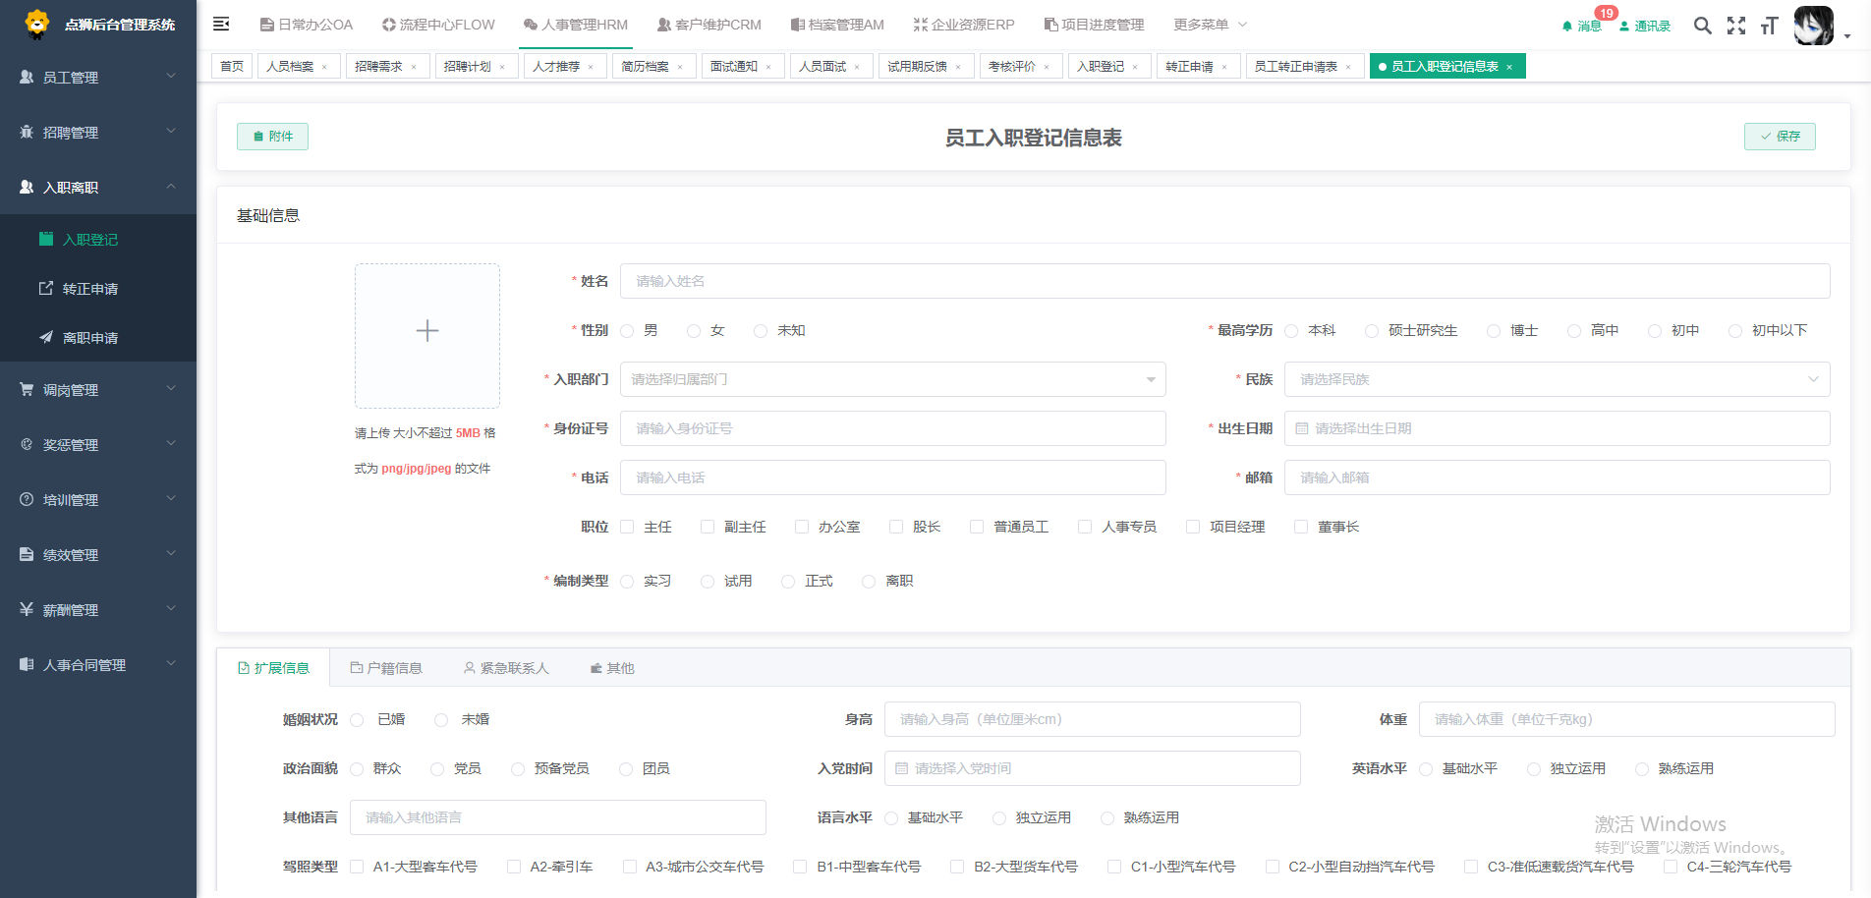
Task: Expand 薪酬管理 sidebar group
Action: pos(98,609)
